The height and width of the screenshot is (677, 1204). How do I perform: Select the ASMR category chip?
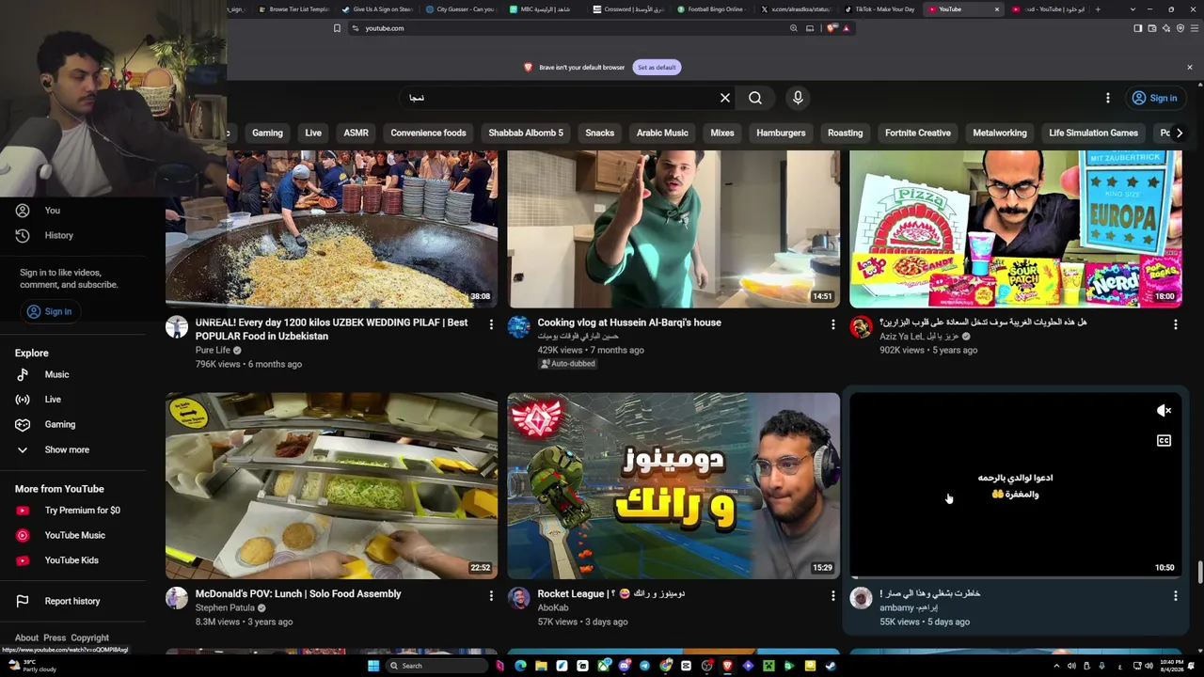point(356,133)
